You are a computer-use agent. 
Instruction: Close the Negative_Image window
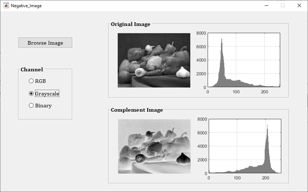(x=299, y=5)
